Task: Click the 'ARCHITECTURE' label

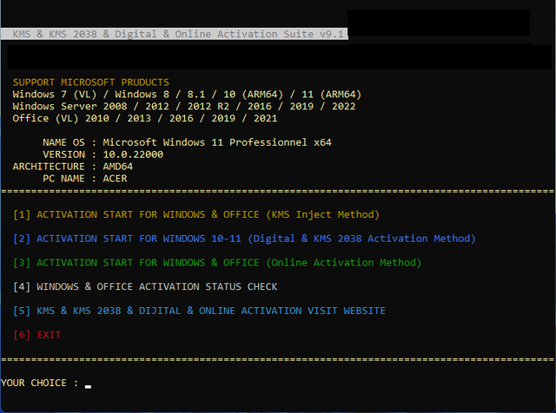Action: 49,167
